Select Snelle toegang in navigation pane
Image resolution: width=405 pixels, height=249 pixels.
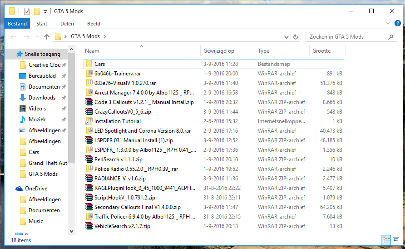click(x=43, y=54)
